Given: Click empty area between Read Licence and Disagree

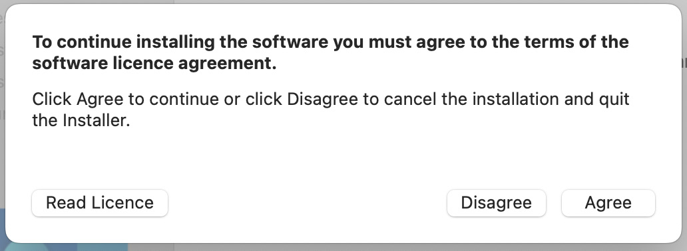Looking at the screenshot, I should pyautogui.click(x=307, y=203).
